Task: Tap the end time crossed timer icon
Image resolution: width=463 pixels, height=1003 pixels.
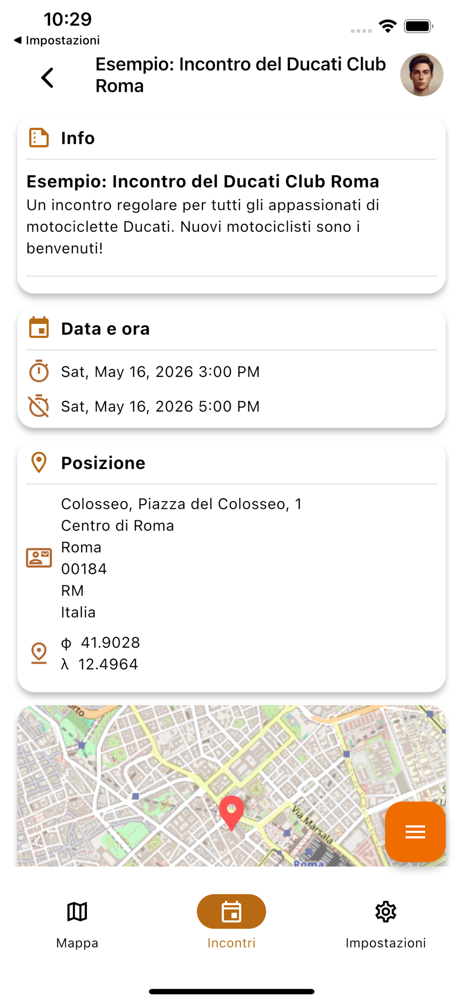Action: pyautogui.click(x=39, y=406)
